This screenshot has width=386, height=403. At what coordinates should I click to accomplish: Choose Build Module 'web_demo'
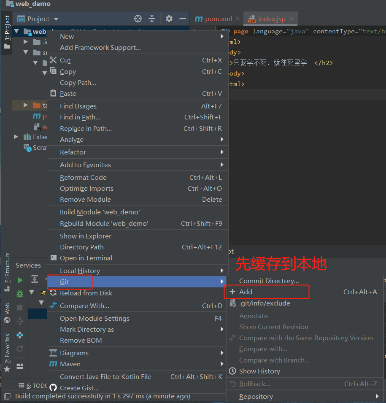click(x=138, y=212)
